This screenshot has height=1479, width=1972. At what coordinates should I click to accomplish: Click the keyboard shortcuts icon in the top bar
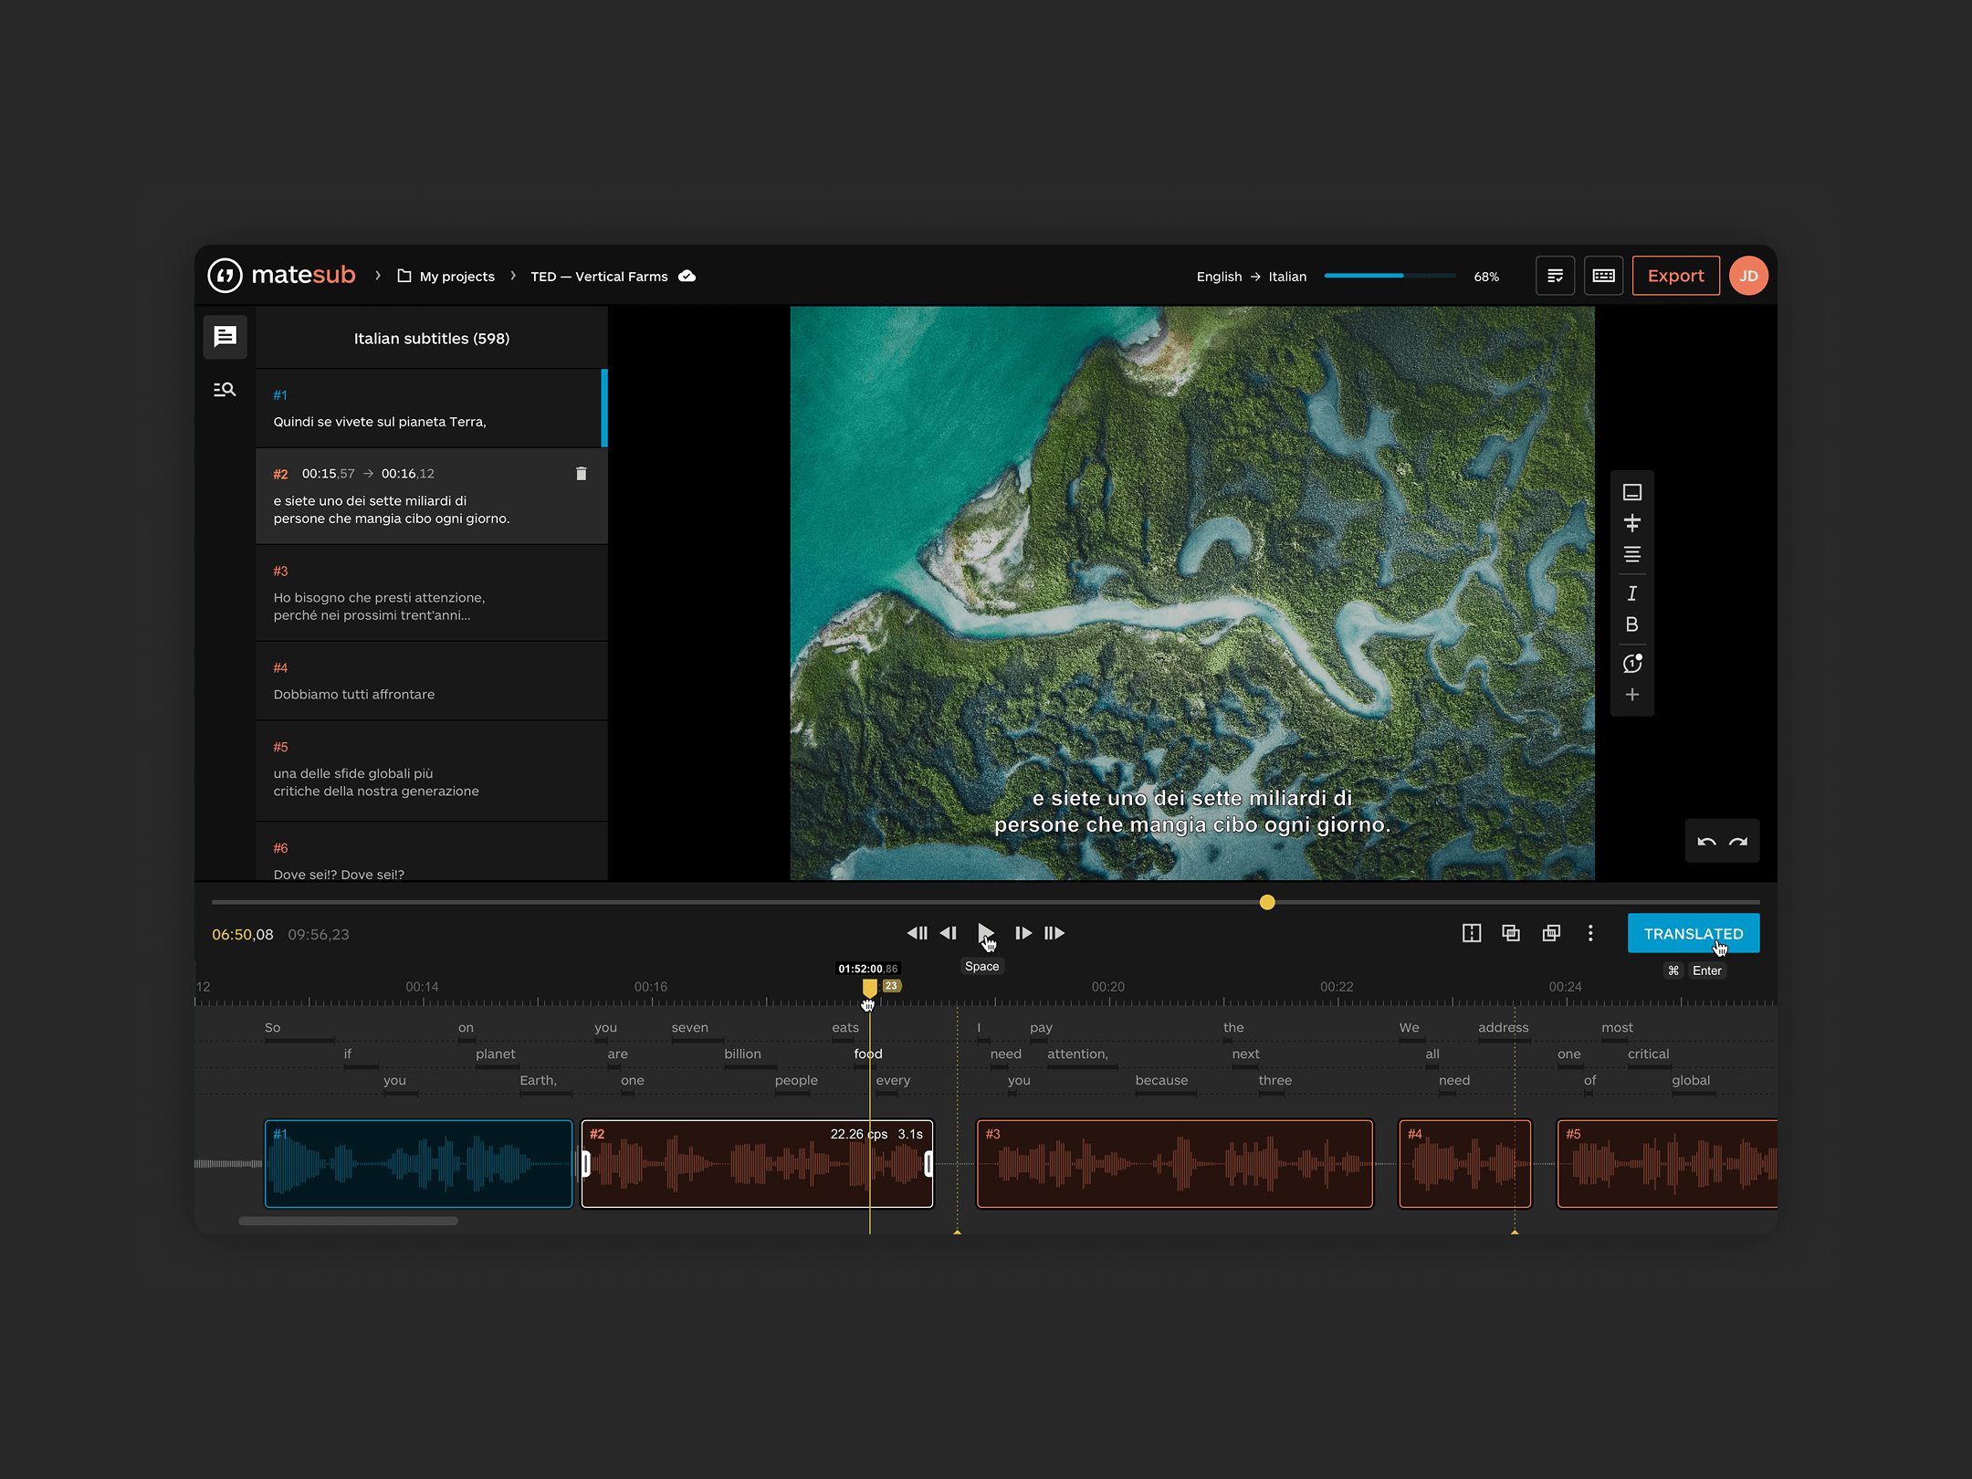point(1603,275)
